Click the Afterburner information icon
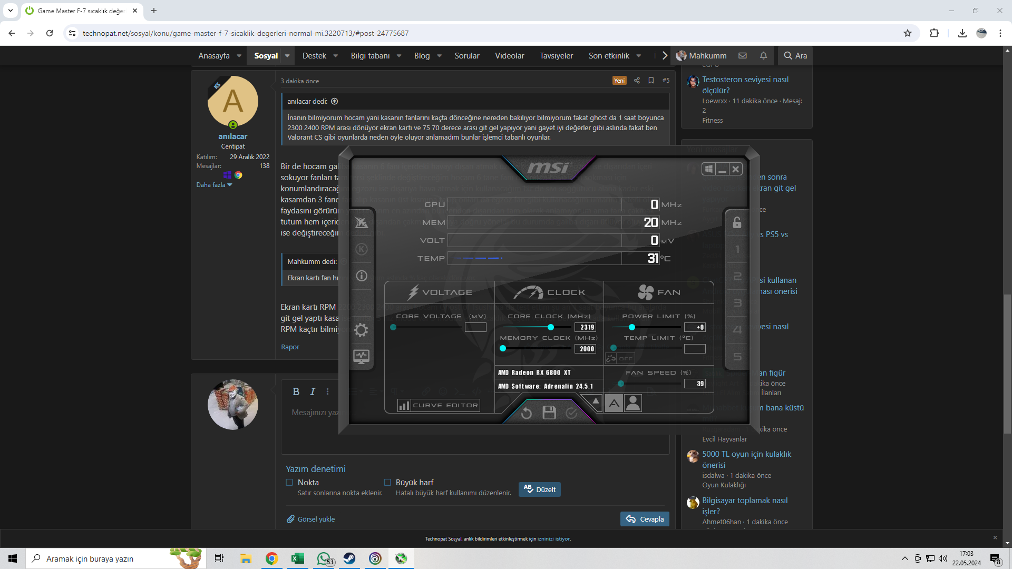This screenshot has width=1012, height=569. (x=361, y=276)
